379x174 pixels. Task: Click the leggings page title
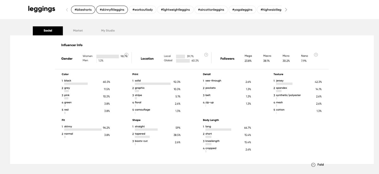click(42, 9)
